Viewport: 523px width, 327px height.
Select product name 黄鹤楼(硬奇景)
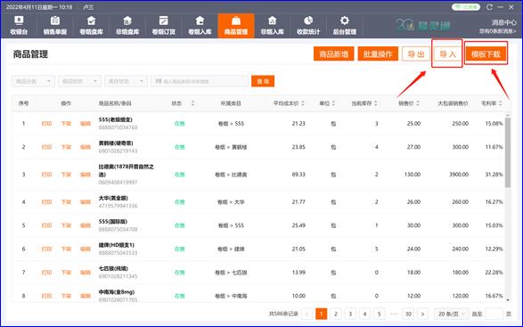116,143
